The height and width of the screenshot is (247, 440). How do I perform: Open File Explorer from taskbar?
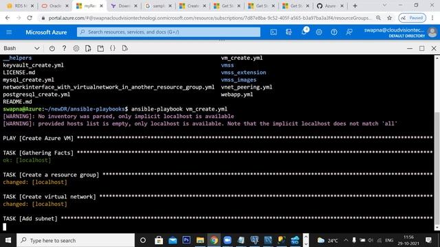[200, 240]
